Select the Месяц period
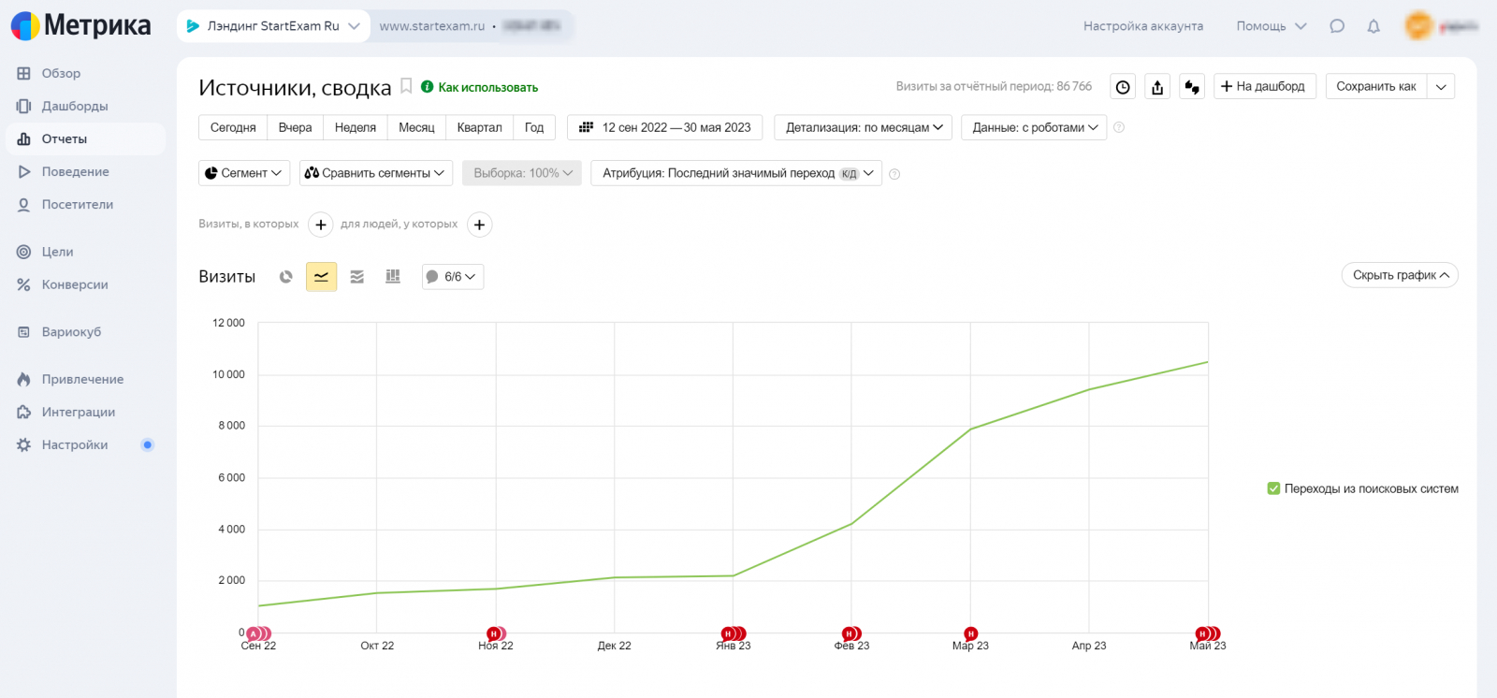 click(x=416, y=127)
